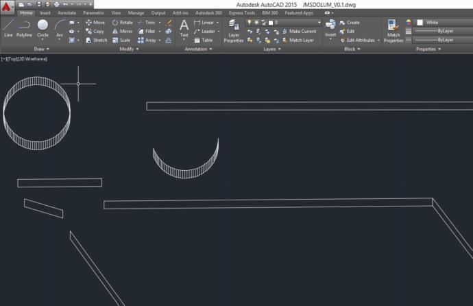Screen dimensions: 473x306
Task: Select the Erase tool icon
Action: pyautogui.click(x=169, y=23)
